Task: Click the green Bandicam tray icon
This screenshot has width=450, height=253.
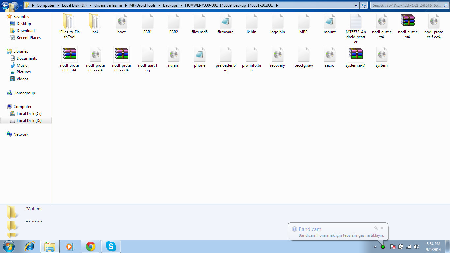Action: [x=383, y=247]
